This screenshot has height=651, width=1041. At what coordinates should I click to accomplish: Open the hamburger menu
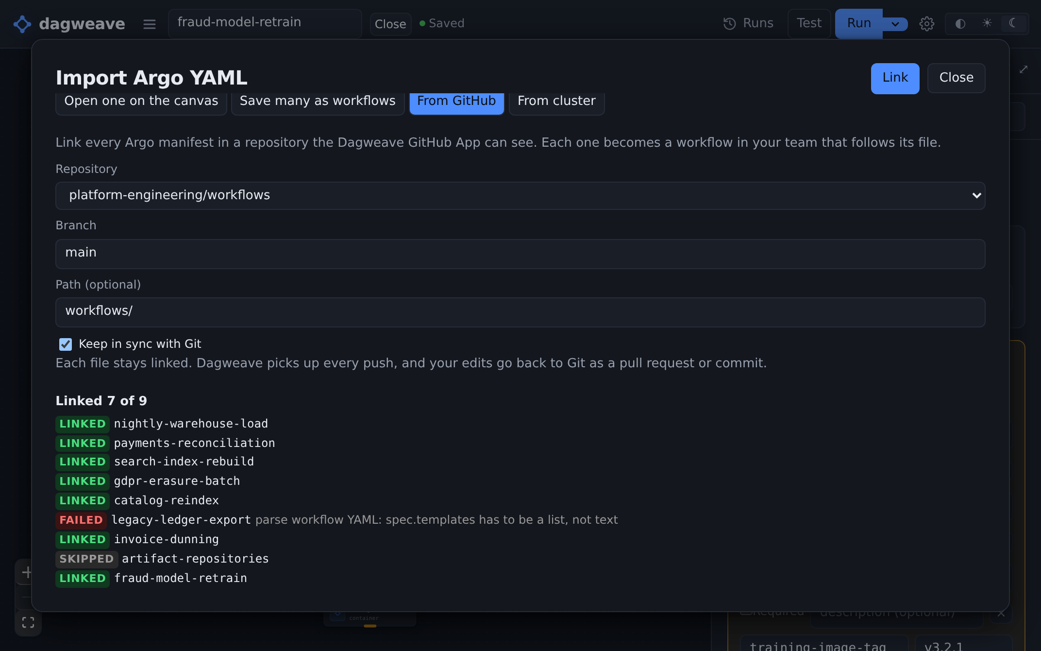click(x=150, y=24)
